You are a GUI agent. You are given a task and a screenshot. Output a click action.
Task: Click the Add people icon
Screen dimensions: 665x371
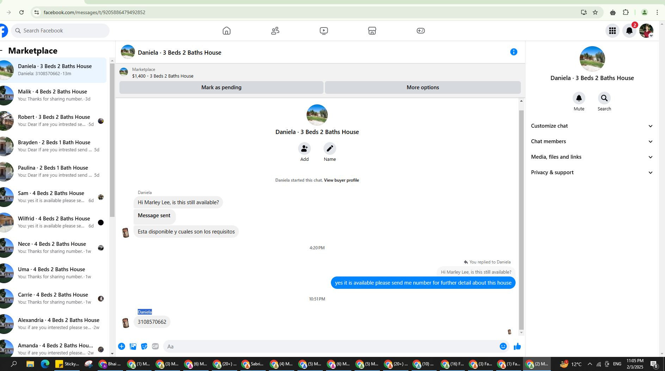tap(304, 148)
